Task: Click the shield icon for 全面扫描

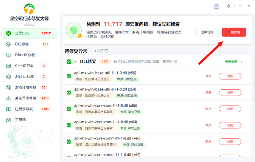Action: (x=8, y=33)
